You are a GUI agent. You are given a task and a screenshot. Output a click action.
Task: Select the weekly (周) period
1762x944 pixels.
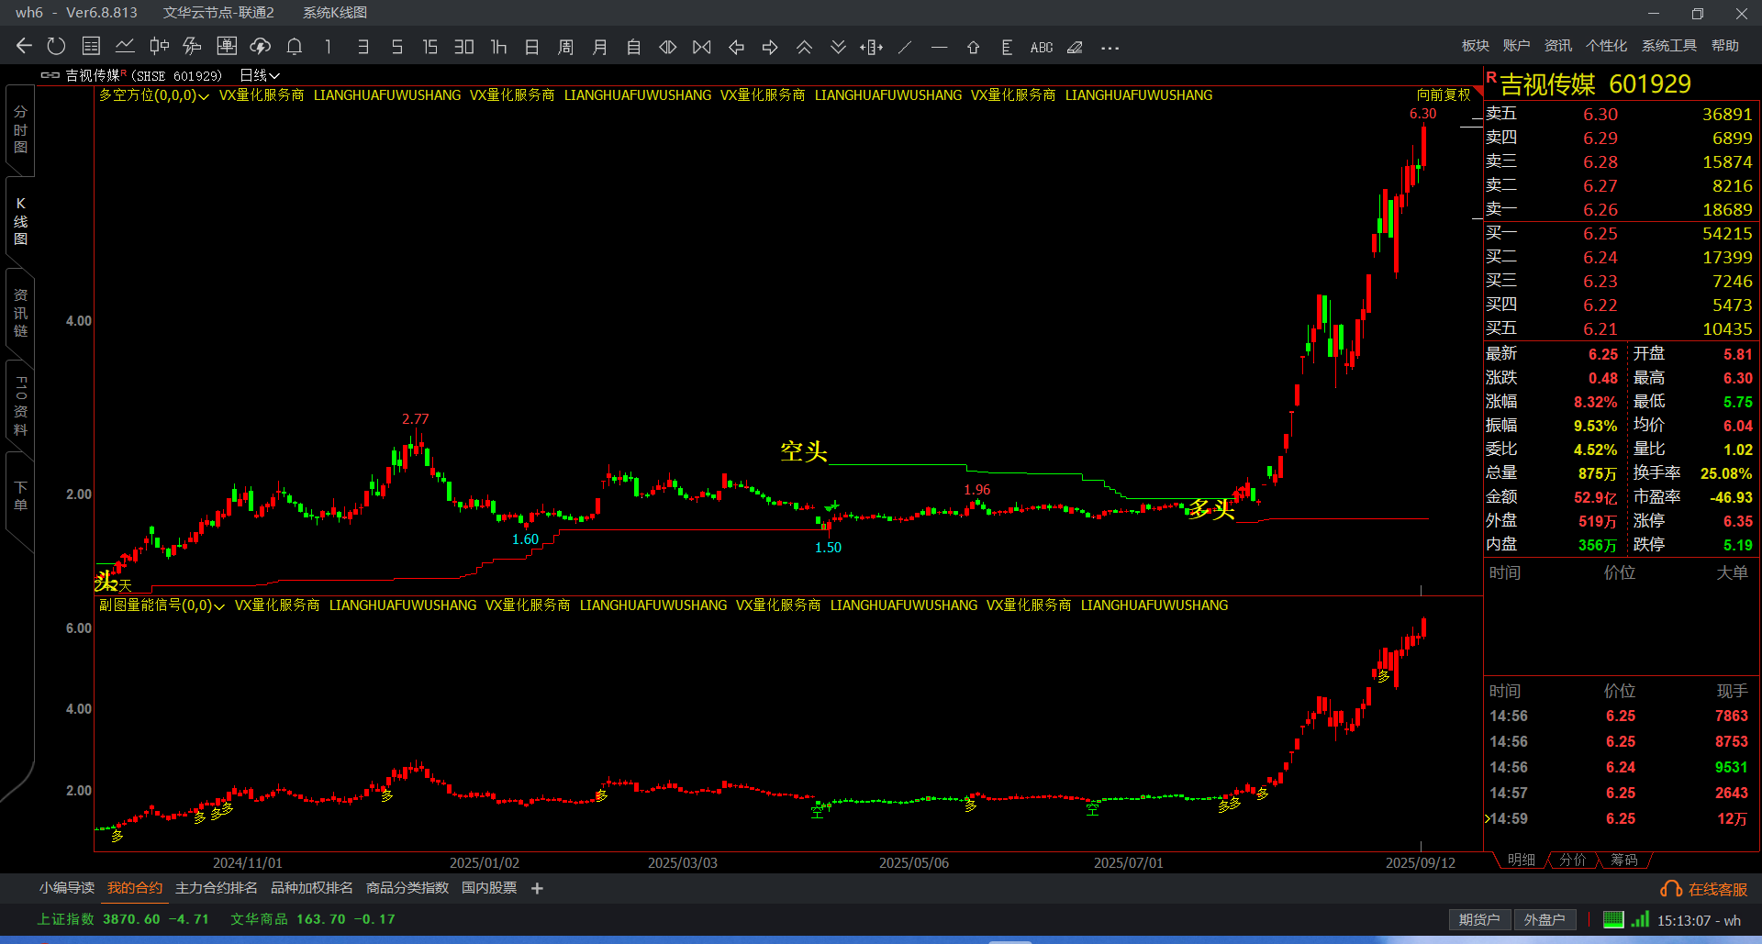tap(565, 47)
